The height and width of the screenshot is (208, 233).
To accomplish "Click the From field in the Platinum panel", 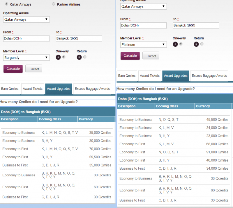I will point(143,25).
